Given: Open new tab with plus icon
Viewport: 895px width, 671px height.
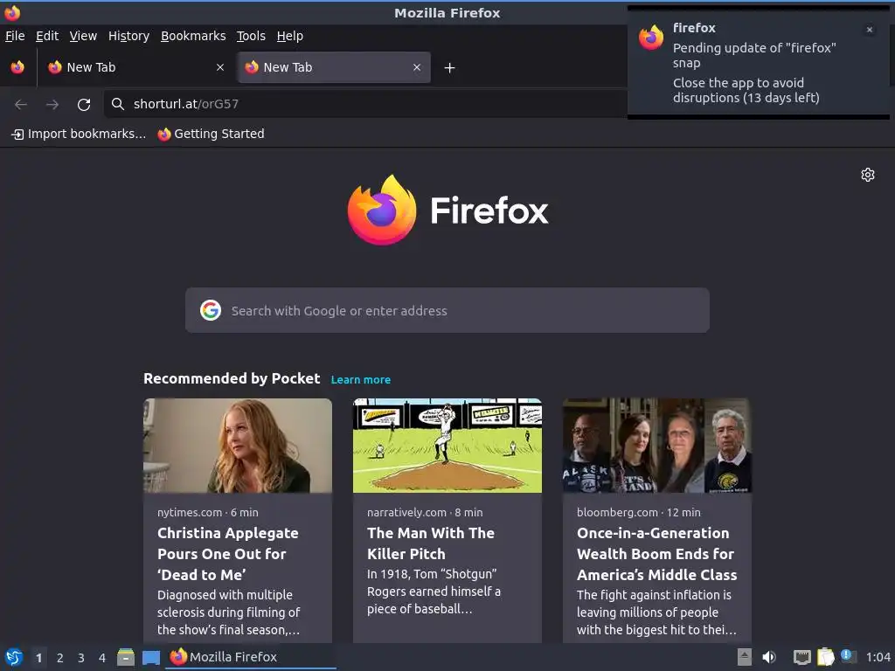Looking at the screenshot, I should point(450,68).
